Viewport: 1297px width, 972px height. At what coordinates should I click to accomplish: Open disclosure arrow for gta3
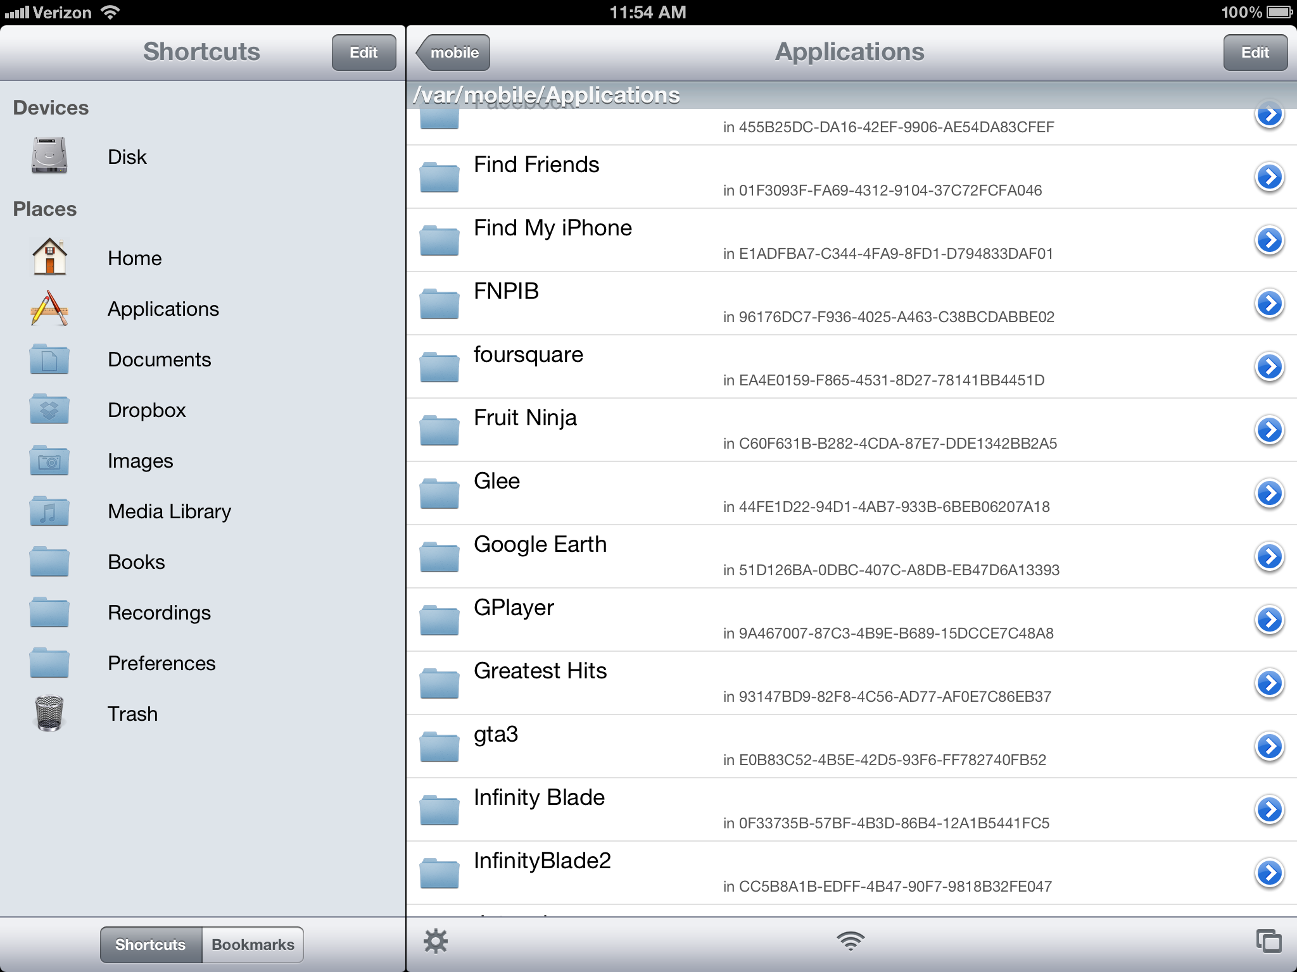tap(1269, 746)
